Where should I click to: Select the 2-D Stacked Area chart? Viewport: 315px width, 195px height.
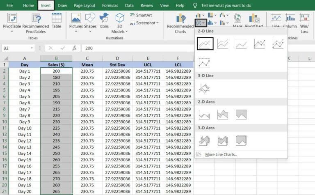tap(223, 115)
